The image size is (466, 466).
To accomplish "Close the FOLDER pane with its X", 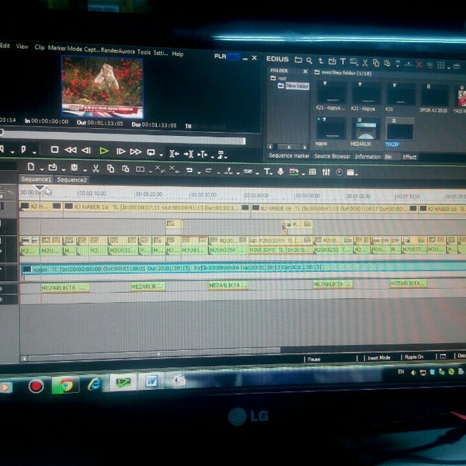I will pos(305,71).
